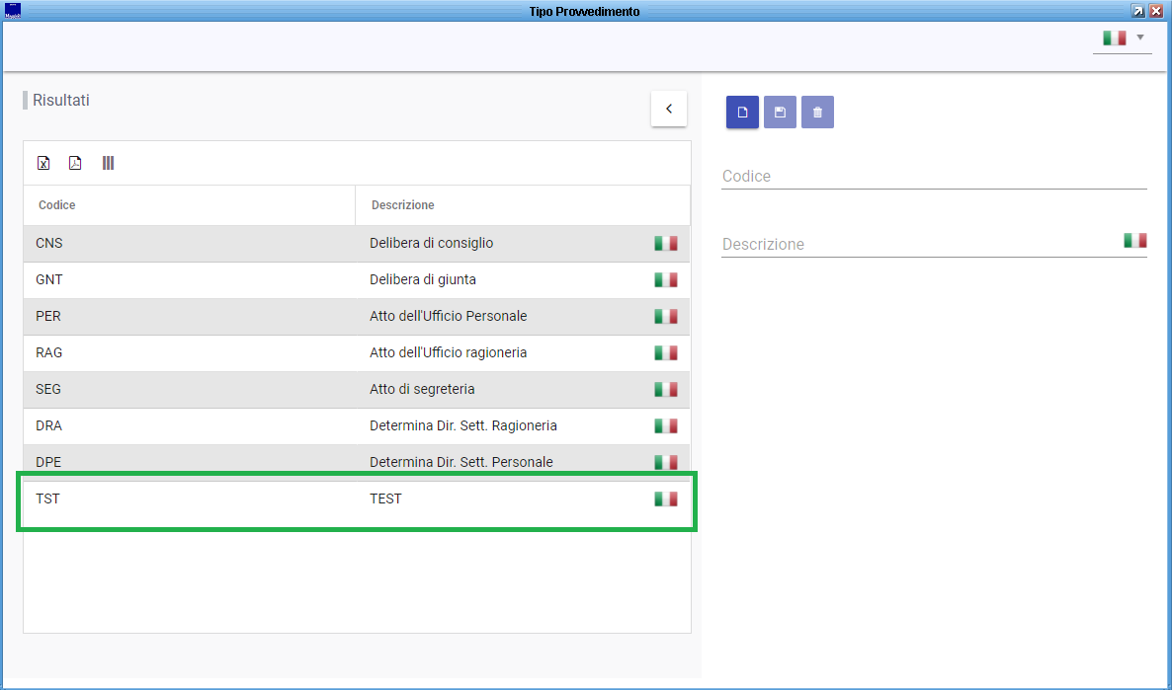
Task: Select the SEG code cell
Action: point(189,389)
